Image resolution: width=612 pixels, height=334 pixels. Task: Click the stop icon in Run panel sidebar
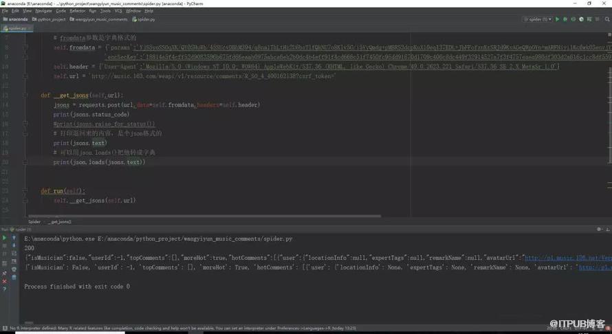[x=4, y=246]
